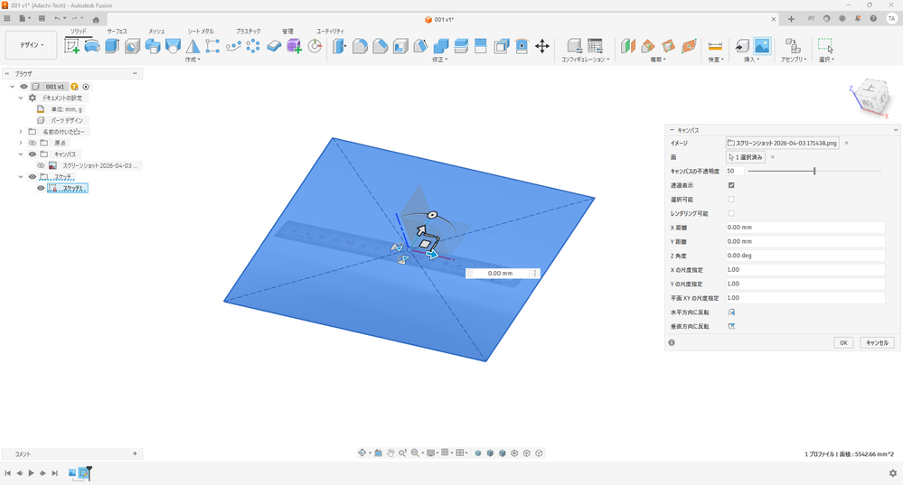
Task: Select the Chamfer tool
Action: click(x=380, y=46)
